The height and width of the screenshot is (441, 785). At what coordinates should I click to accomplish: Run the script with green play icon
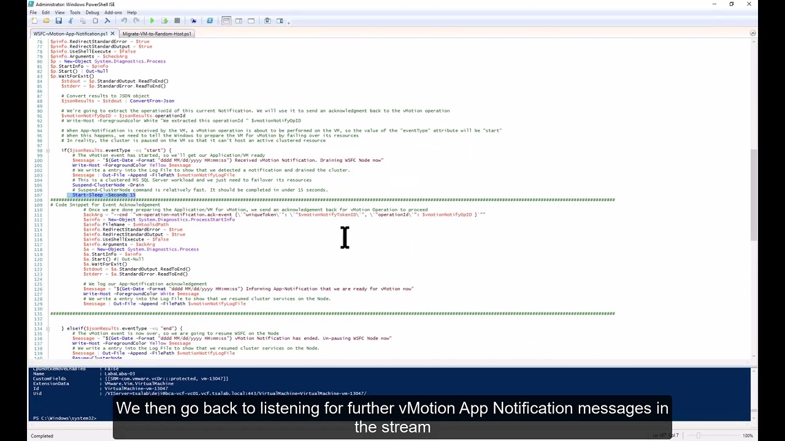click(152, 21)
